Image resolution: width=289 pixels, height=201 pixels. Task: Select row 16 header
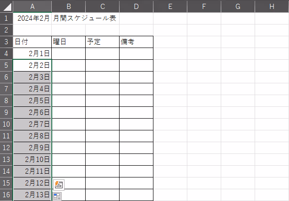click(x=6, y=195)
